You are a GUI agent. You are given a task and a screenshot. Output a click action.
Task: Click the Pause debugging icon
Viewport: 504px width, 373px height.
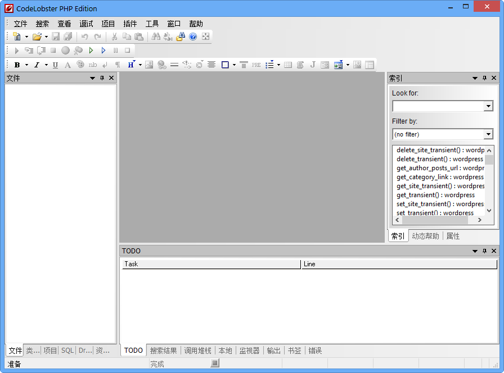click(x=116, y=51)
